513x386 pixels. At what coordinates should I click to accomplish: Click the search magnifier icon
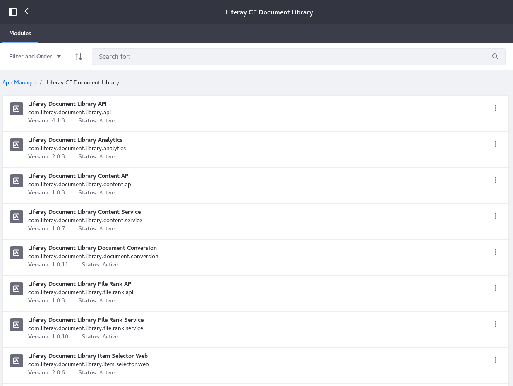[x=495, y=57]
